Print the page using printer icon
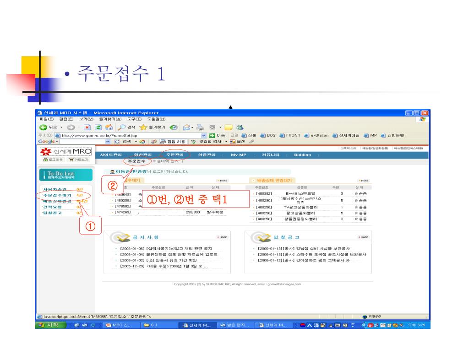This screenshot has height=351, width=469. tap(200, 127)
